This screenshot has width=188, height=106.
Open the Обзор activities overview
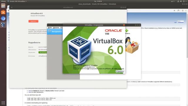(3, 1)
